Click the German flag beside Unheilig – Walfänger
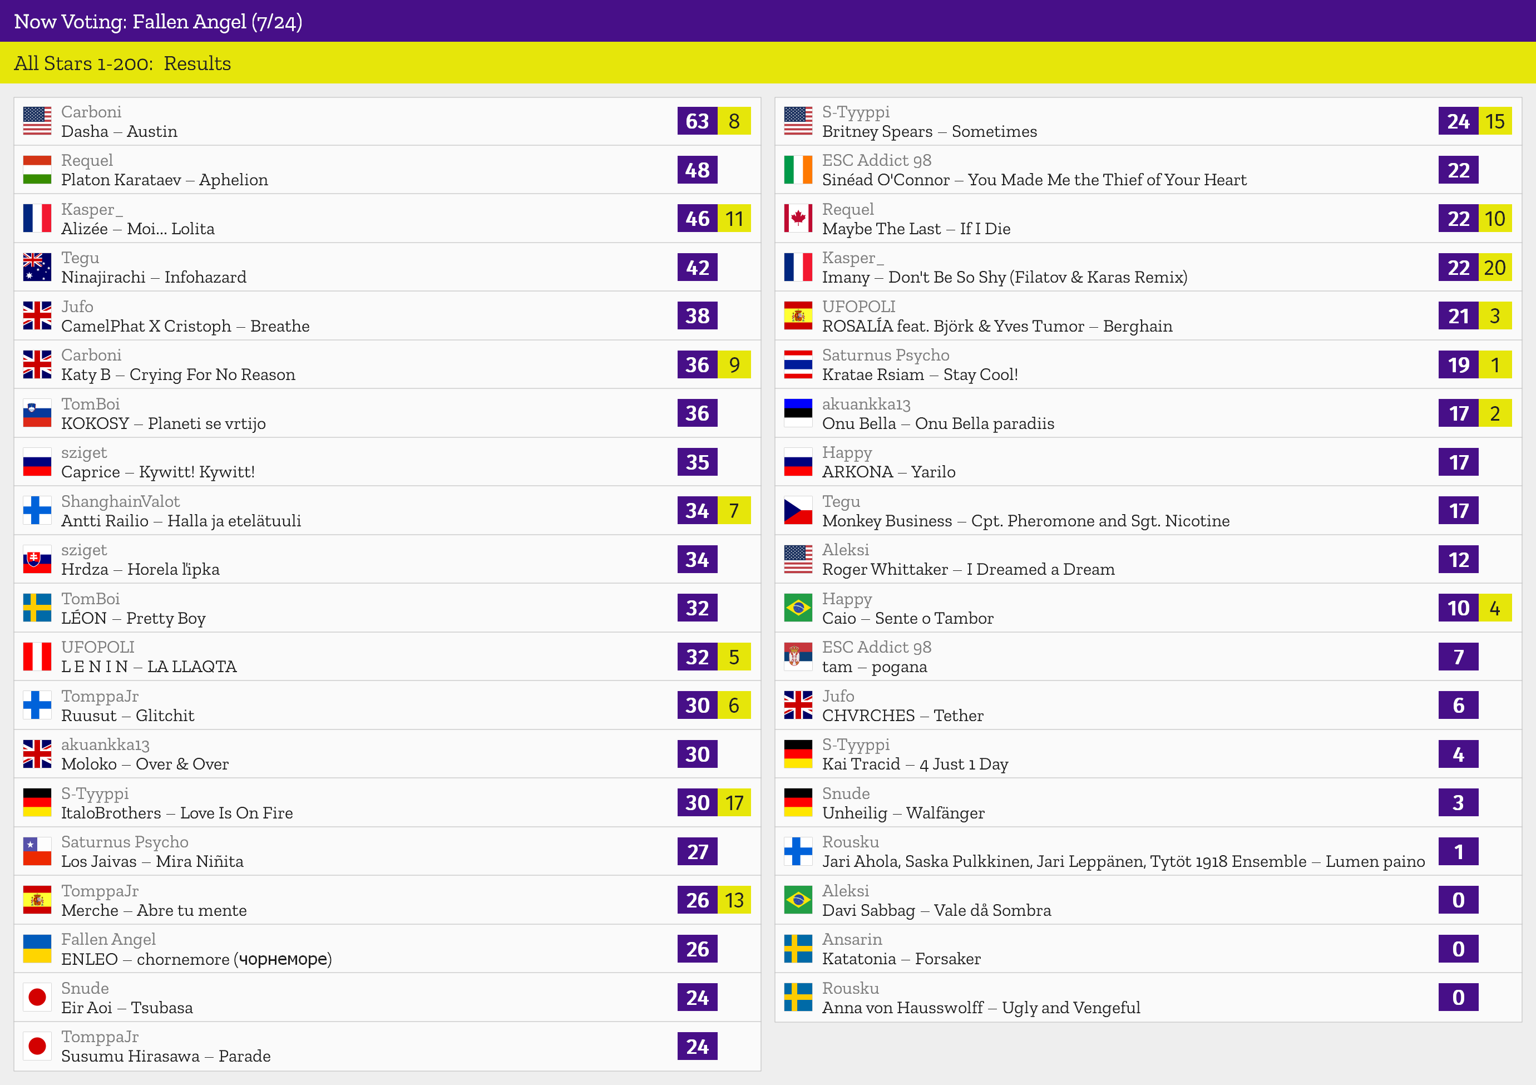 pyautogui.click(x=798, y=803)
